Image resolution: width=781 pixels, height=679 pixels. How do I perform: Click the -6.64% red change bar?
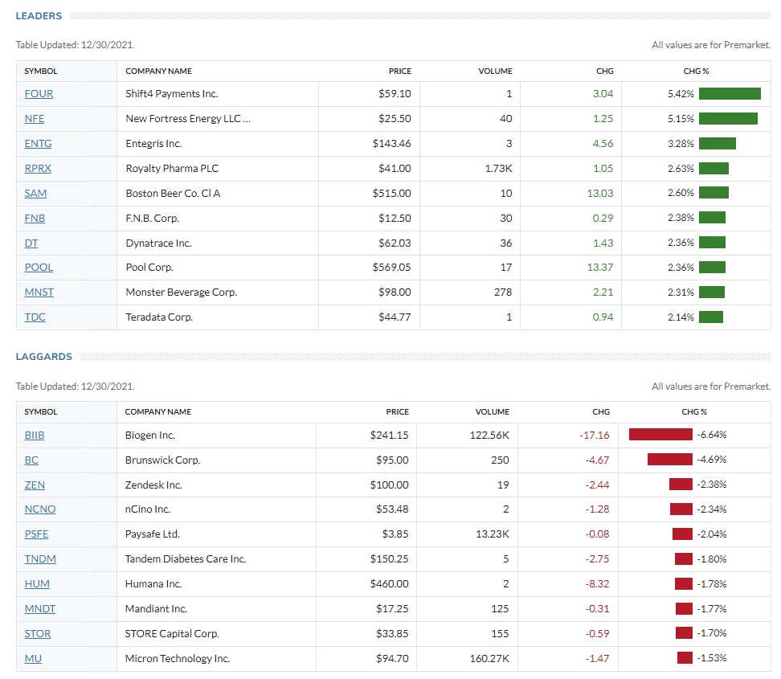pyautogui.click(x=660, y=435)
